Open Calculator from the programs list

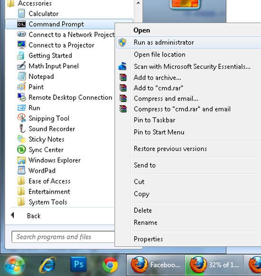44,14
